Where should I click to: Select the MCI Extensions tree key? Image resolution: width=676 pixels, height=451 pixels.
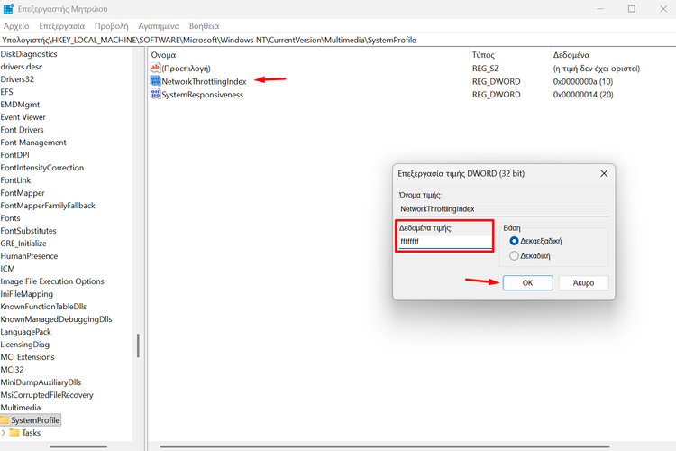pyautogui.click(x=28, y=357)
